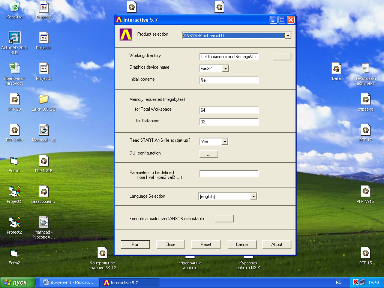Screen dimensions: 384x288
Task: Expand Graphics device name dropdown
Action: pos(225,68)
